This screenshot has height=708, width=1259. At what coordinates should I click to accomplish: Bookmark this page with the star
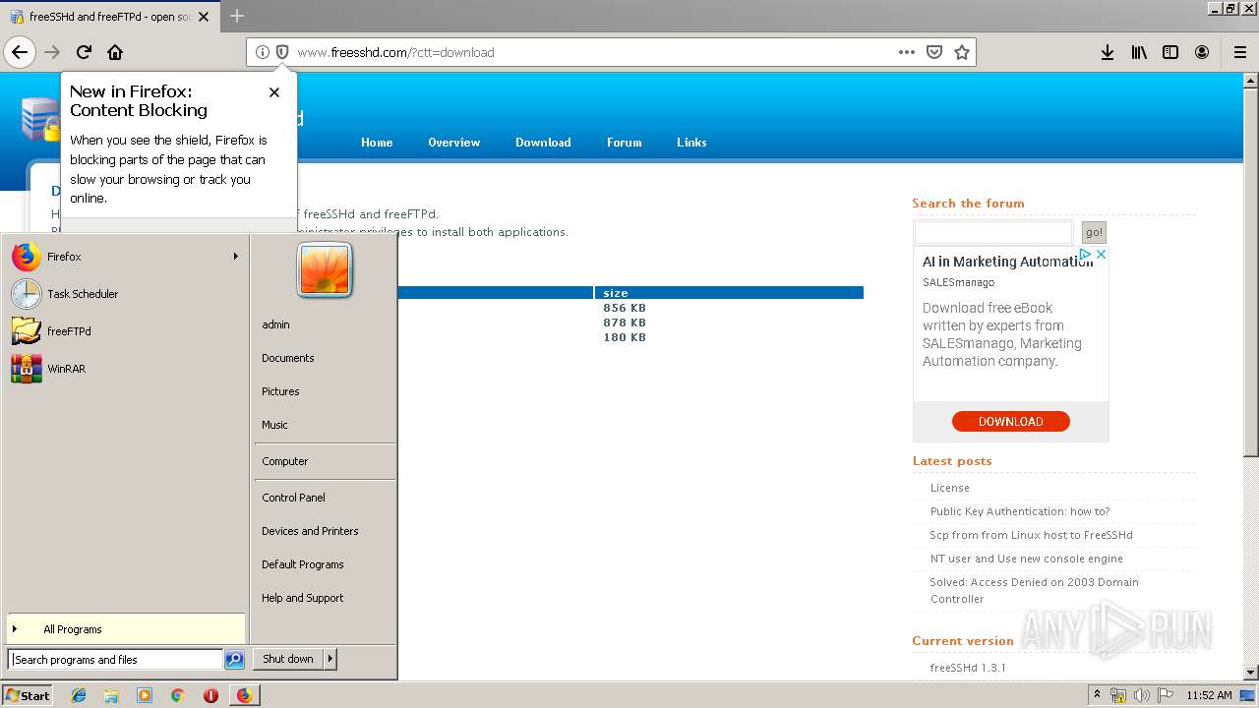pyautogui.click(x=962, y=52)
